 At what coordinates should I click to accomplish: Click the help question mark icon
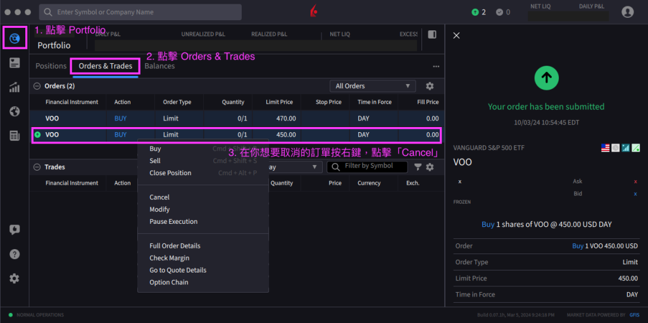click(x=15, y=254)
